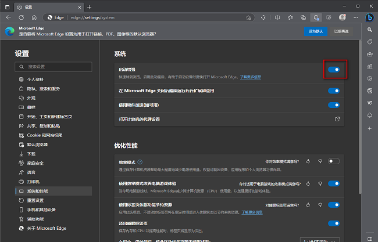Open split screen view from the toolbar
The width and height of the screenshot is (378, 242).
click(x=277, y=17)
